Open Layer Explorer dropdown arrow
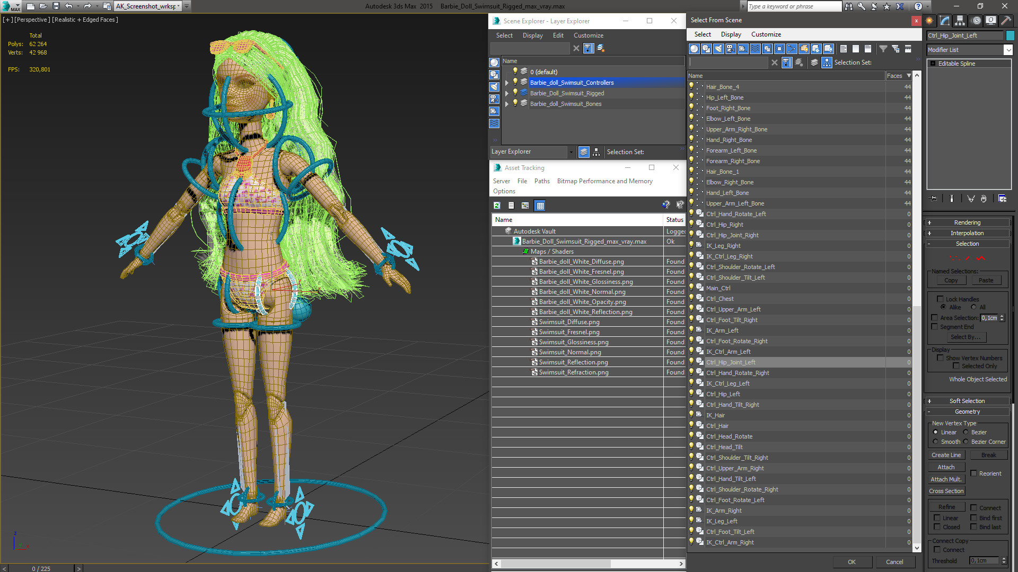 (x=571, y=152)
